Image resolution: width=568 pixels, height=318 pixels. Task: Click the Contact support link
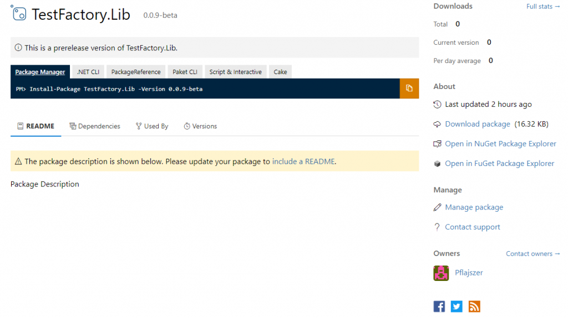click(473, 227)
